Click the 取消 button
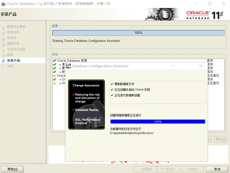230x173 pixels. (217, 169)
